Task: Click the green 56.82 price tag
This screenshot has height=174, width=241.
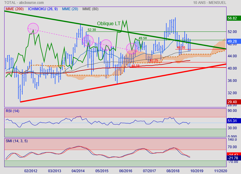Action: tap(234, 18)
